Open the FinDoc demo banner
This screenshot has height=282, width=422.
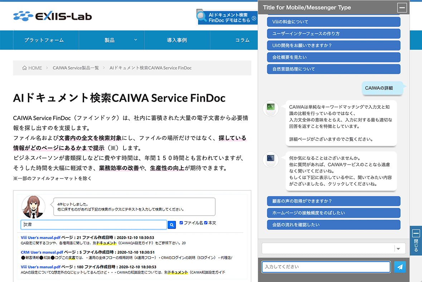[227, 18]
